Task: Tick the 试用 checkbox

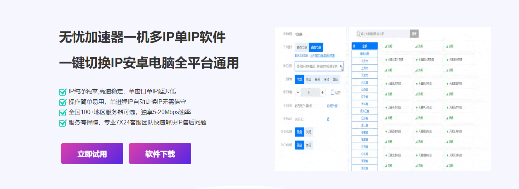Action: click(x=333, y=92)
